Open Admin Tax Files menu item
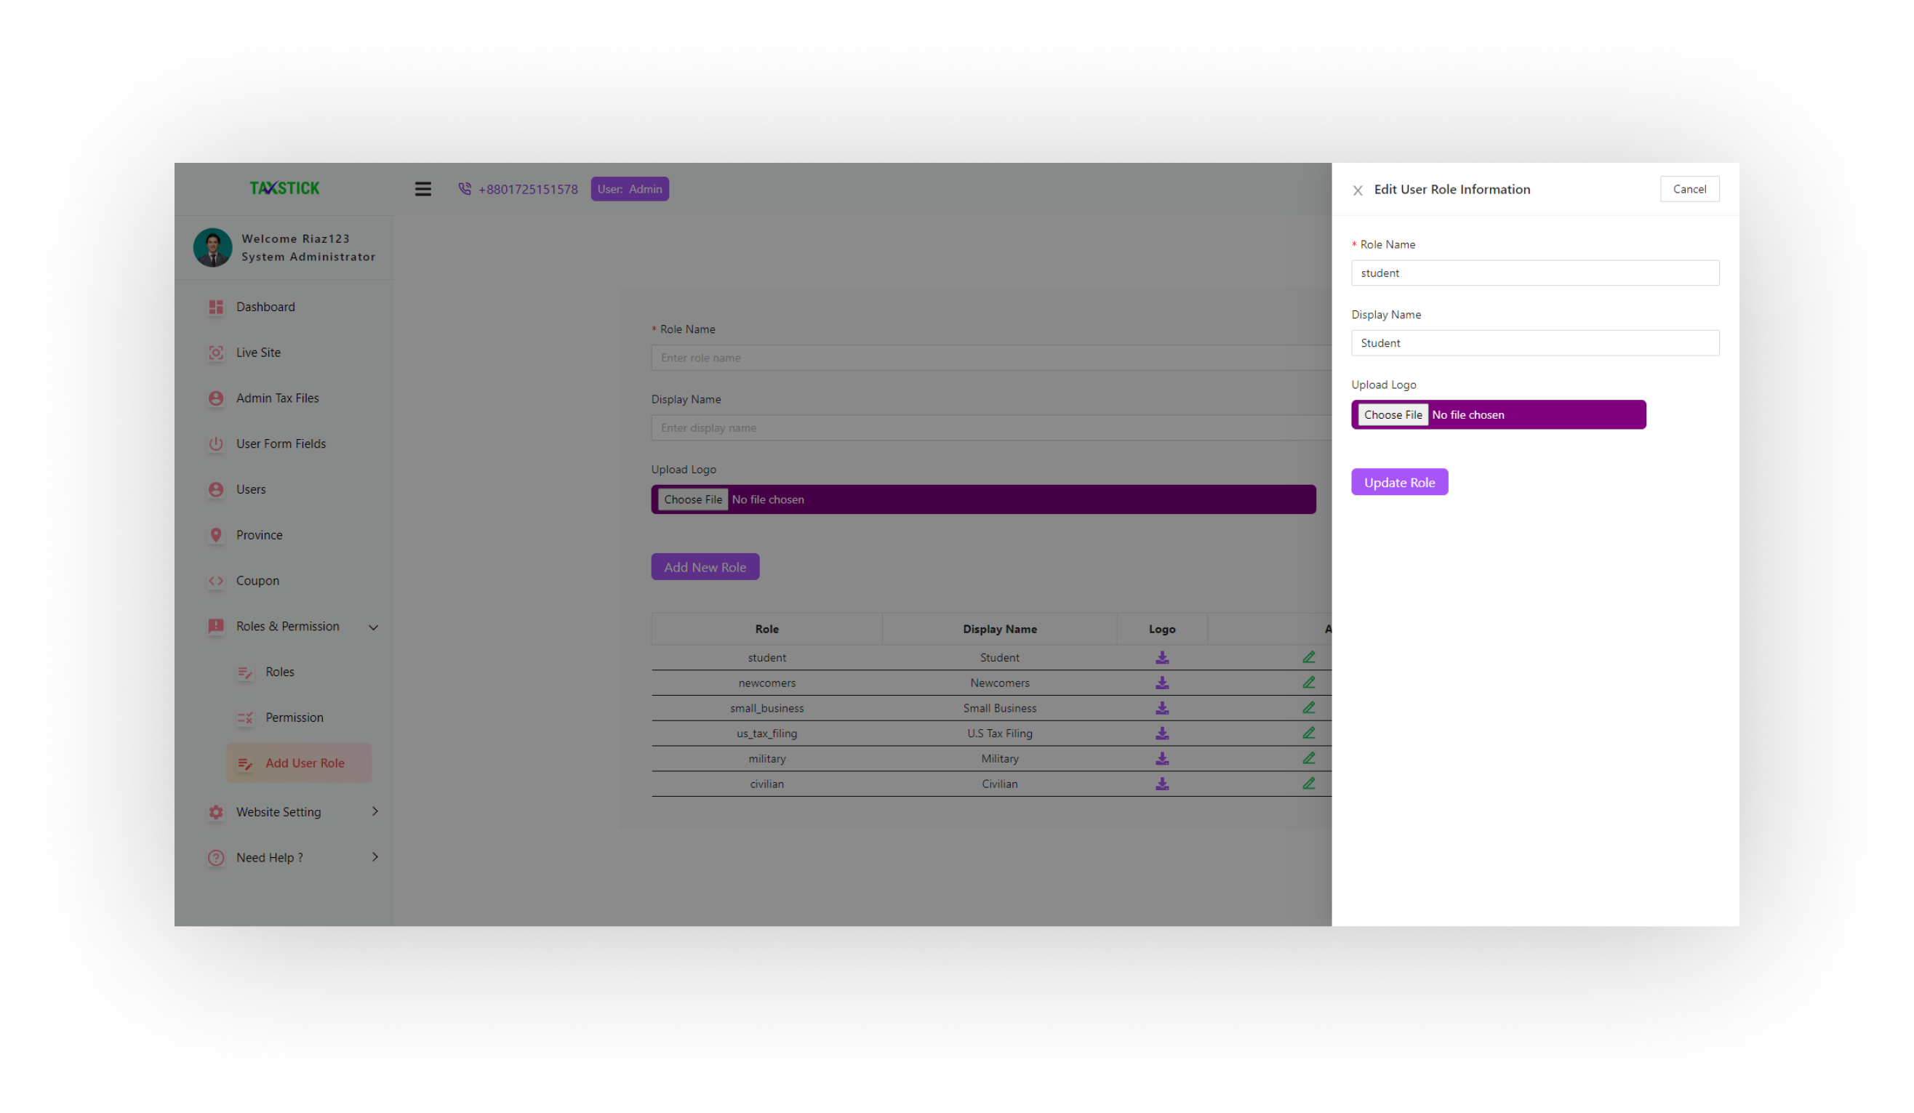1914x1113 pixels. pyautogui.click(x=277, y=398)
